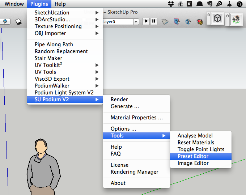Click the isometric cube view icon

[217, 18]
